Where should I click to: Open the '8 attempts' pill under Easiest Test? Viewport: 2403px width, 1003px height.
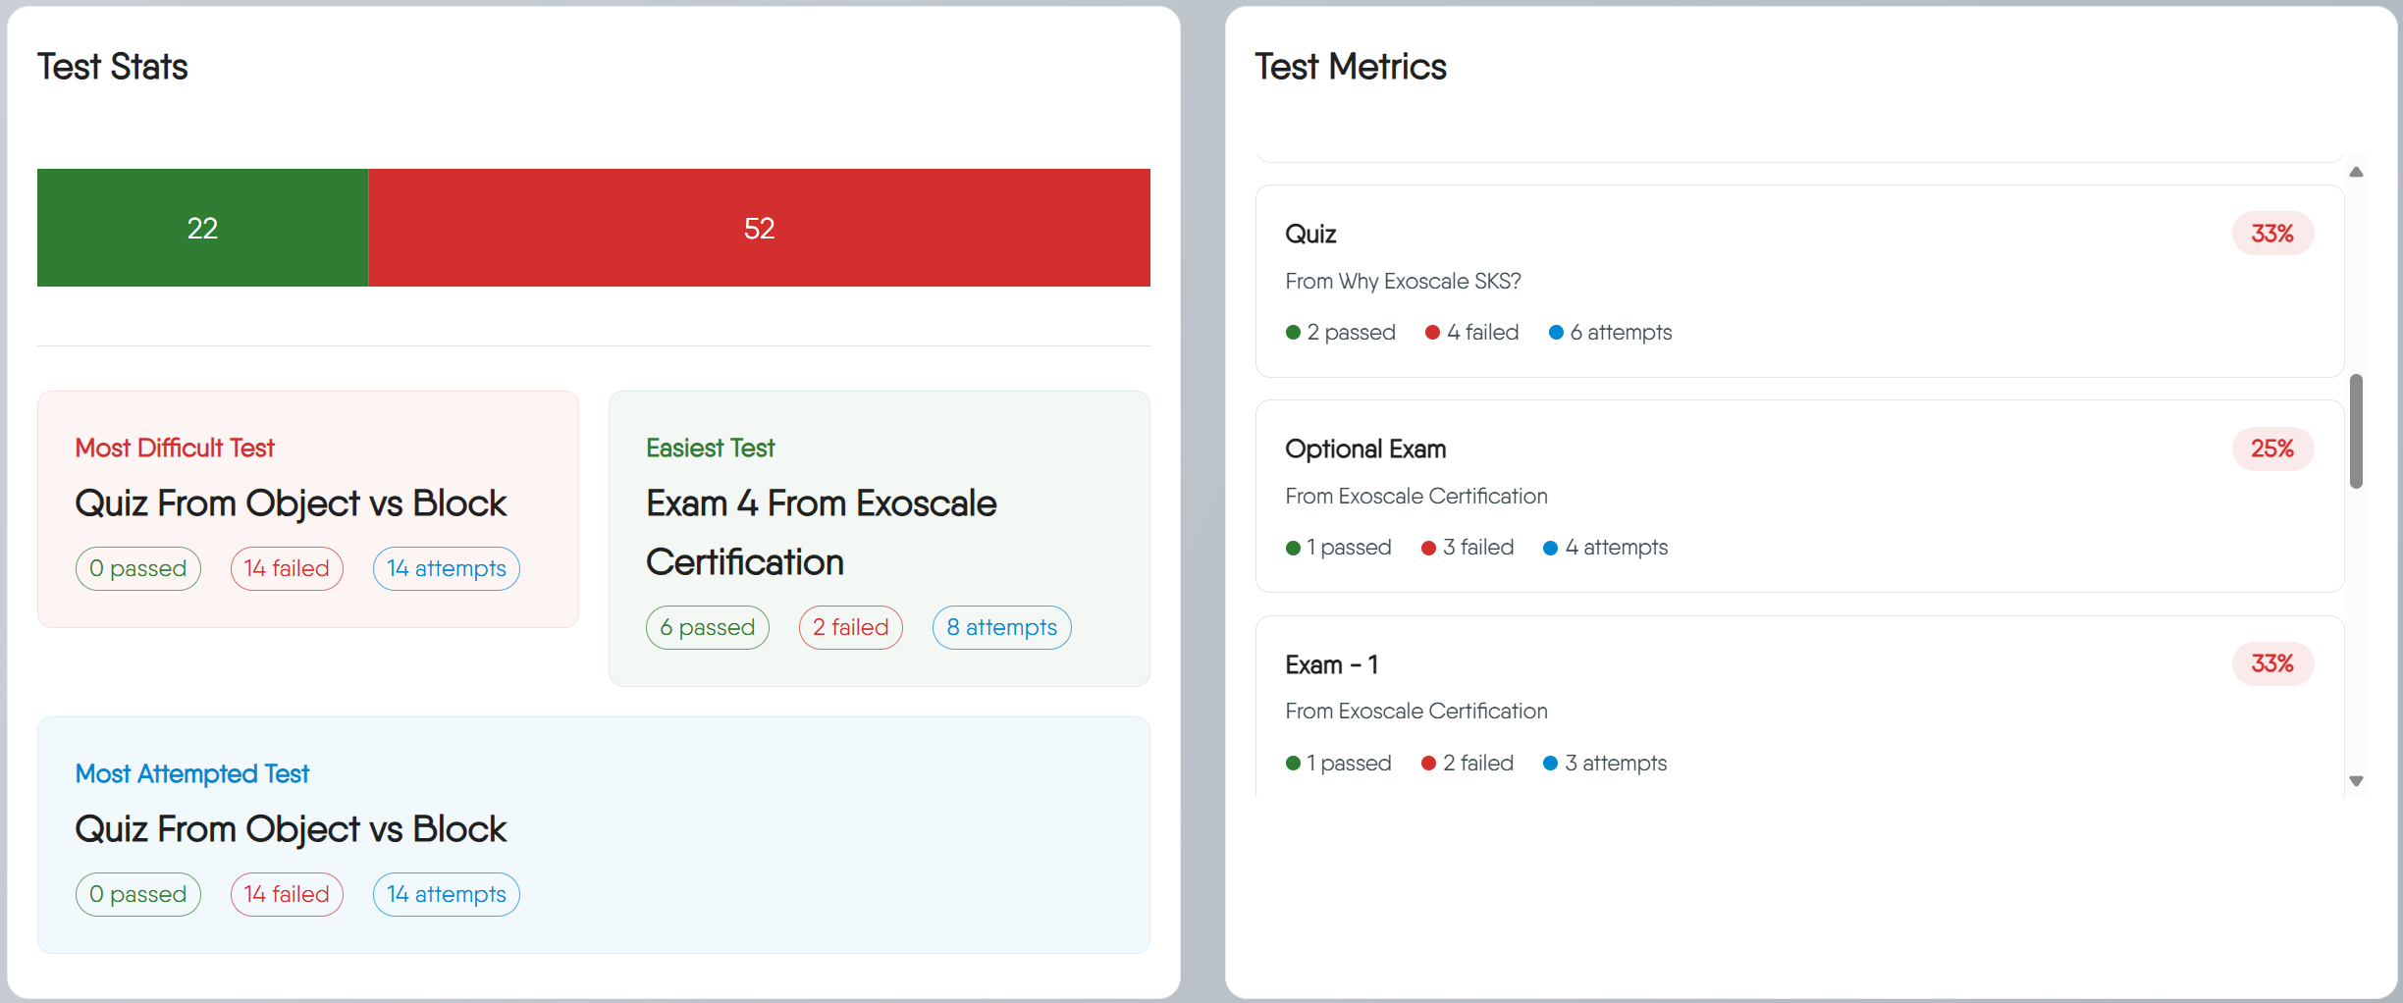point(1001,627)
